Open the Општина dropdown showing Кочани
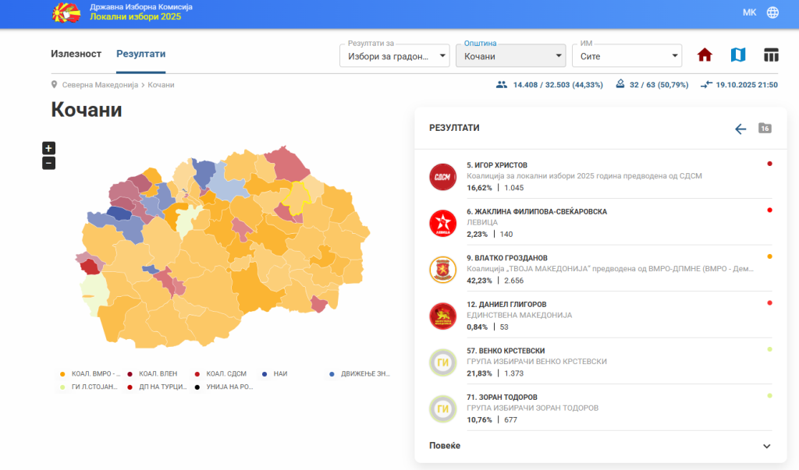This screenshot has height=470, width=799. pyautogui.click(x=510, y=56)
